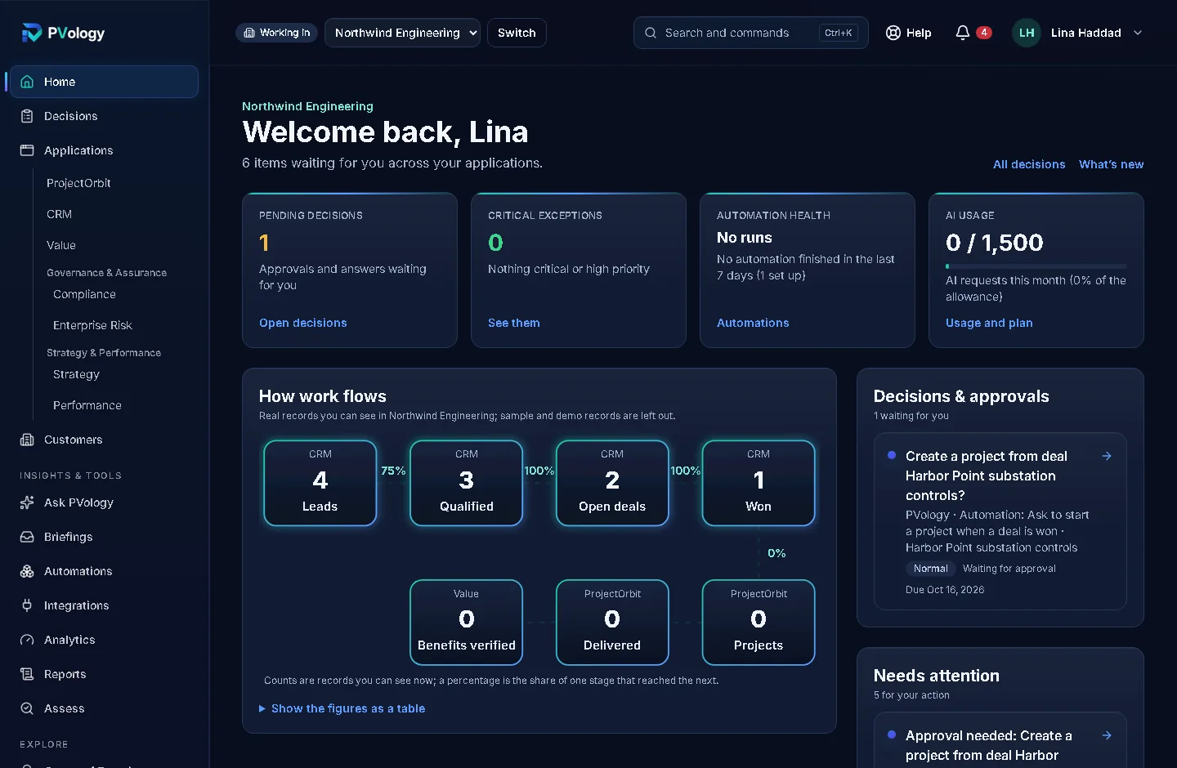The image size is (1177, 768).
Task: Open the Northwind Engineering workspace dropdown
Action: coord(402,33)
